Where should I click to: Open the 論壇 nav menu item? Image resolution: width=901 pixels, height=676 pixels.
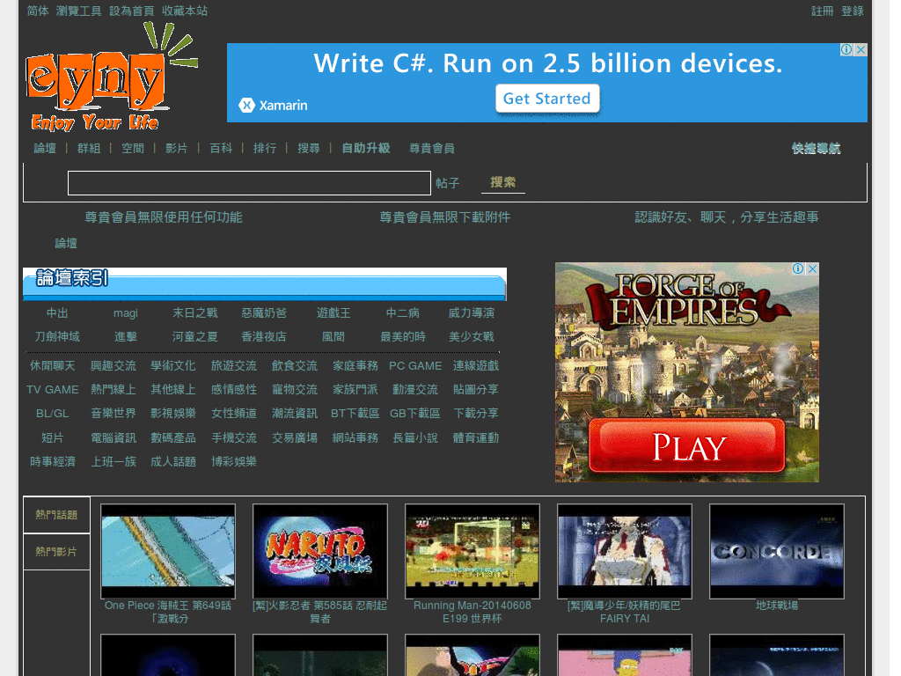(45, 148)
